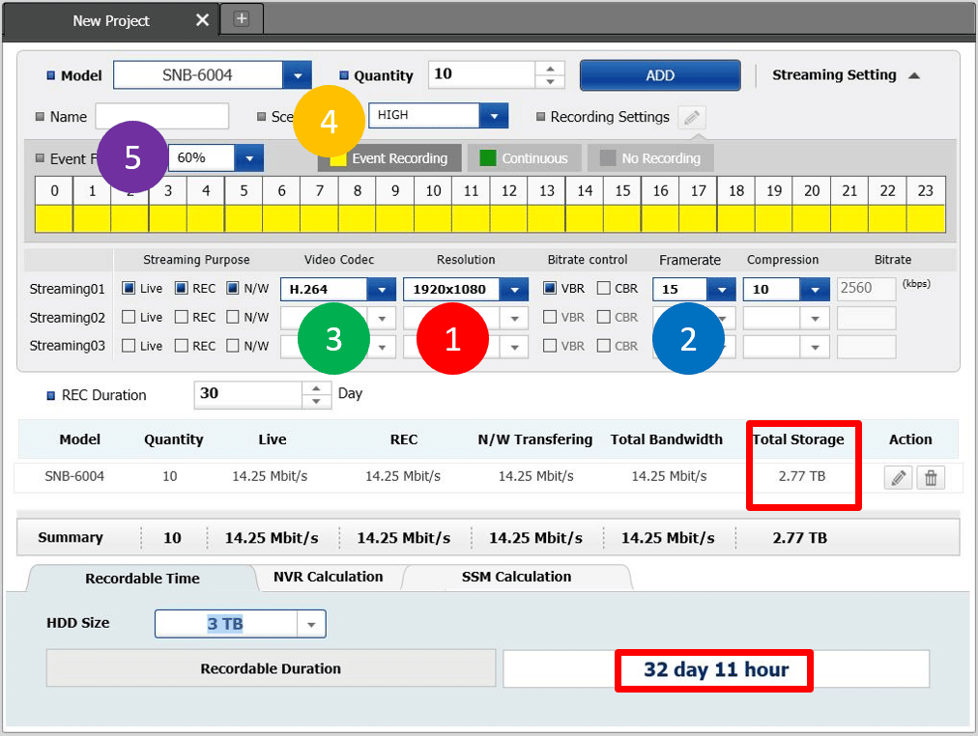Close the New Project tab

(202, 20)
